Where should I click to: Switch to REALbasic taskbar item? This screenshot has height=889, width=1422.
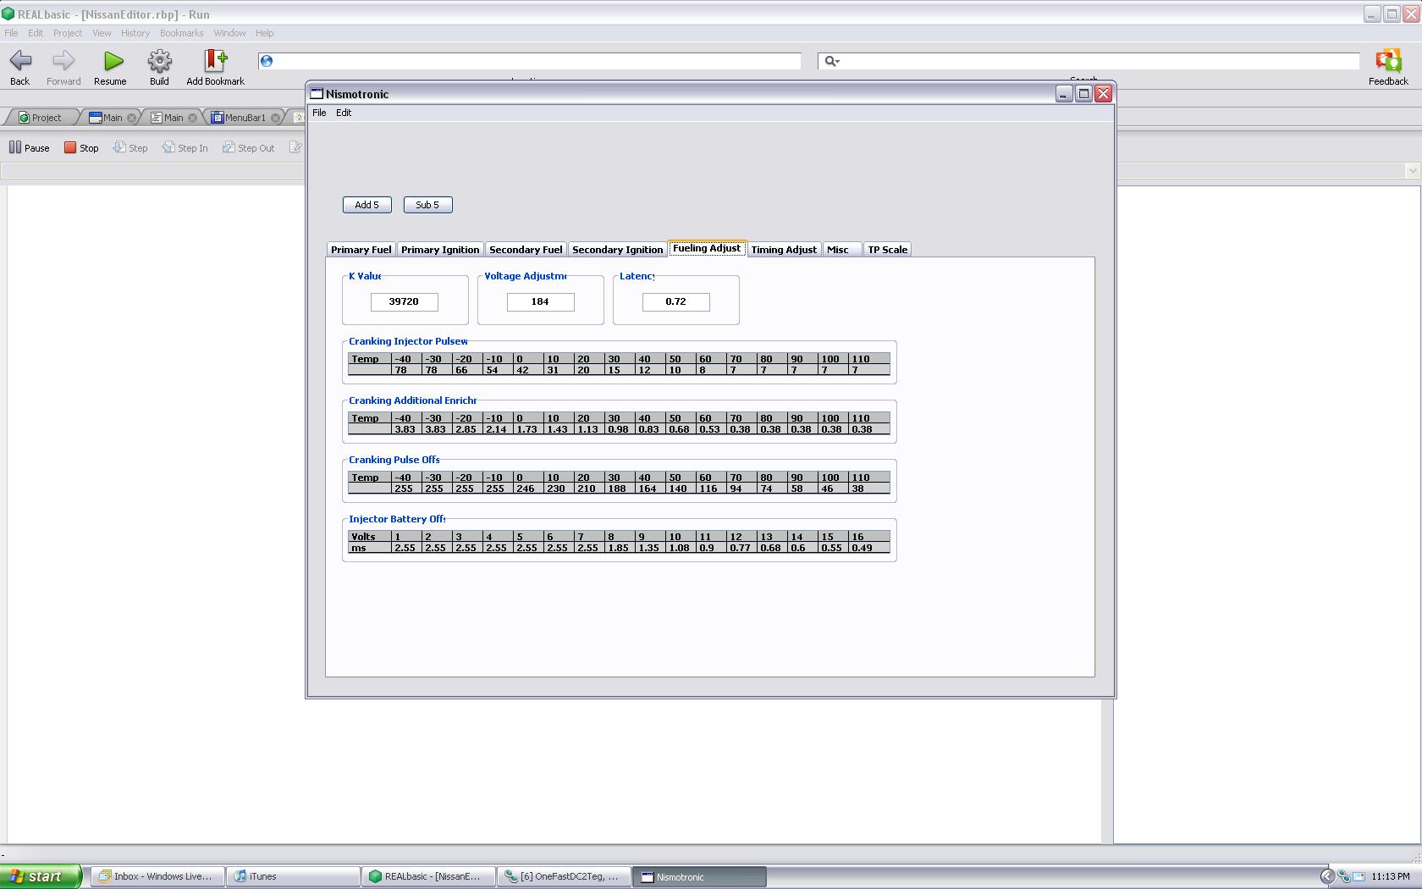tap(428, 876)
